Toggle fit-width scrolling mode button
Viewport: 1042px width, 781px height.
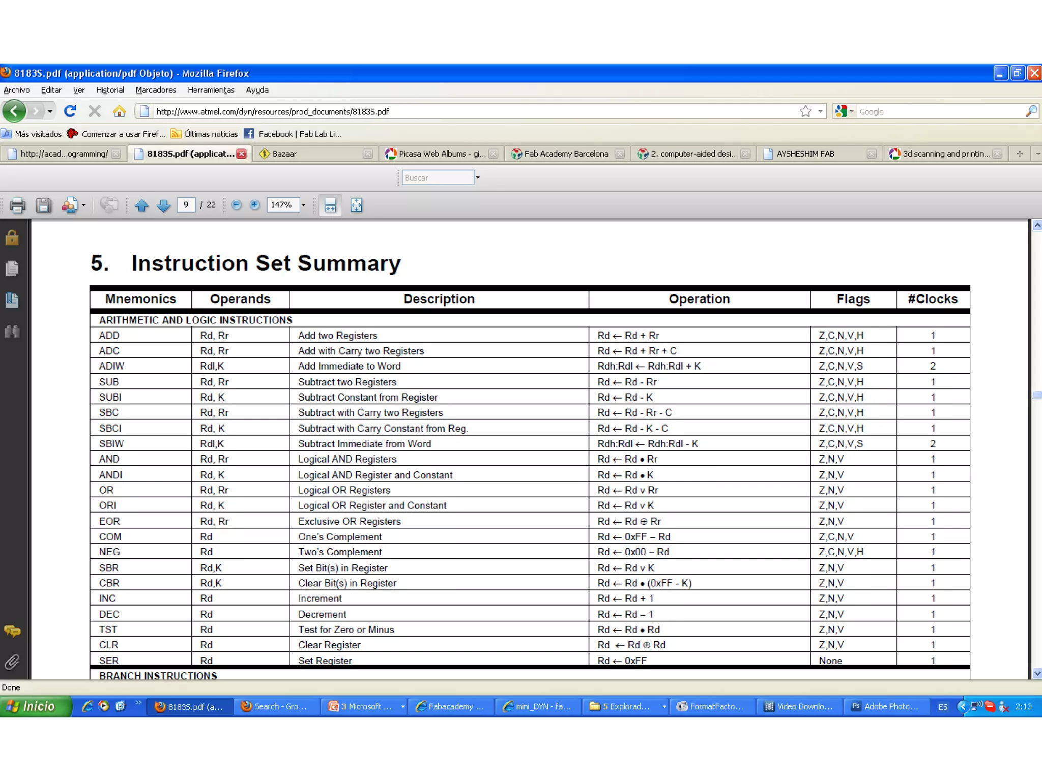point(330,205)
